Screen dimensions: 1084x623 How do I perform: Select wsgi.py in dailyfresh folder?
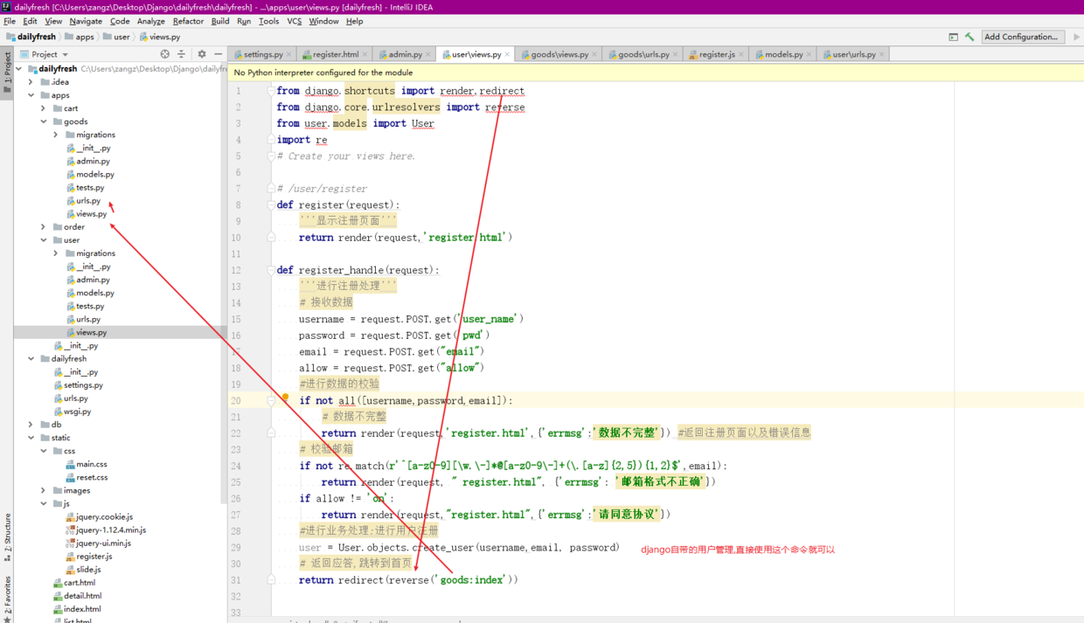point(72,412)
